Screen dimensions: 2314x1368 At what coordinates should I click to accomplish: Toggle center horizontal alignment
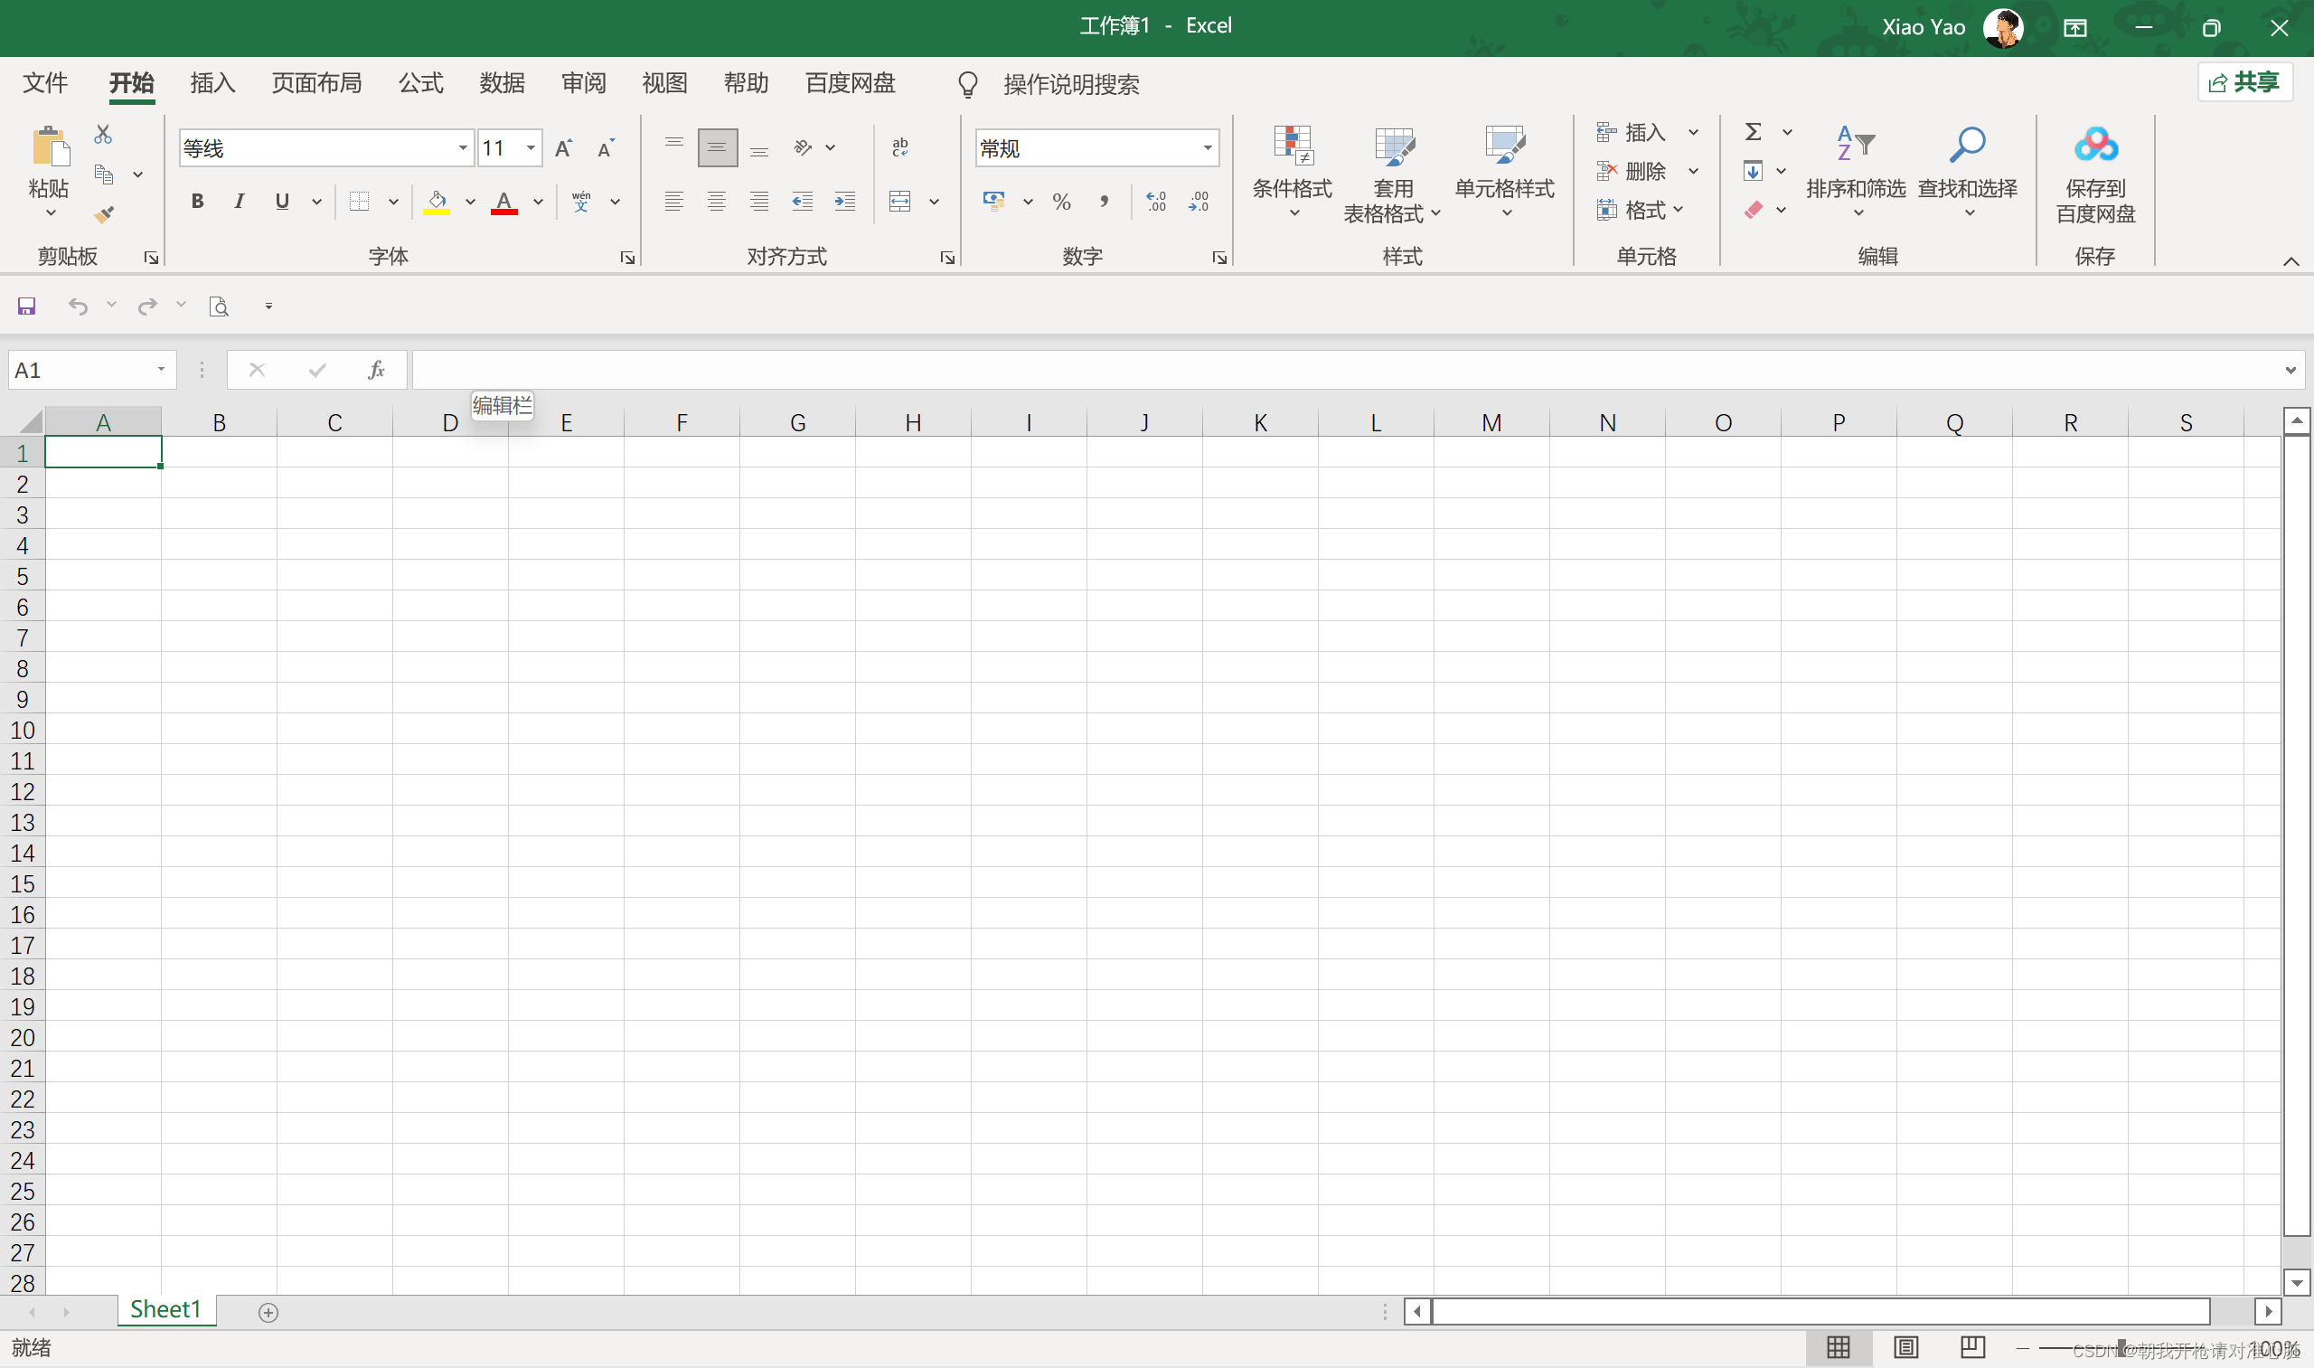[x=717, y=201]
